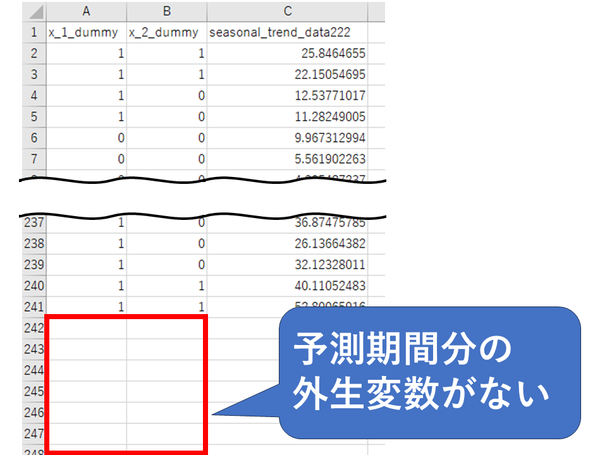Click row header 238
Image resolution: width=607 pixels, height=455 pixels.
point(34,243)
